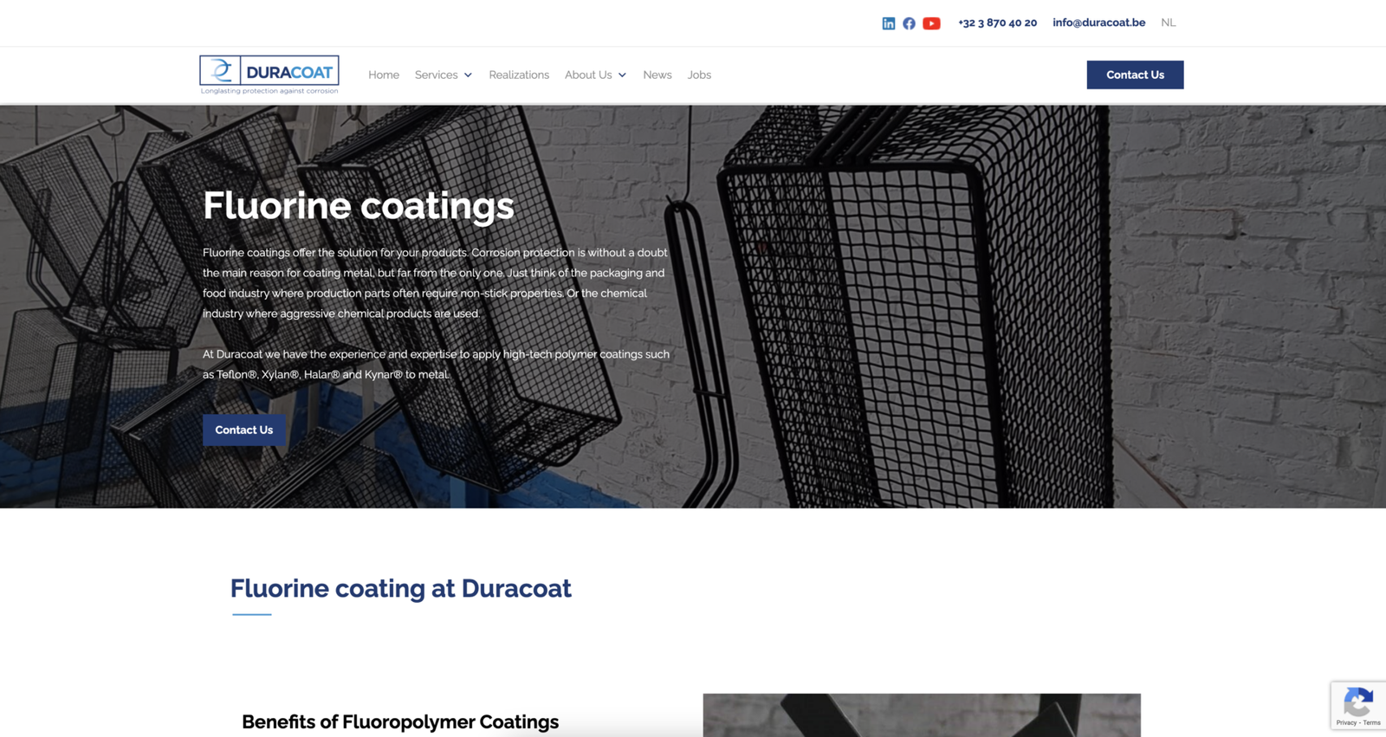Expand the About Us dropdown chevron
The height and width of the screenshot is (737, 1386).
pyautogui.click(x=622, y=75)
